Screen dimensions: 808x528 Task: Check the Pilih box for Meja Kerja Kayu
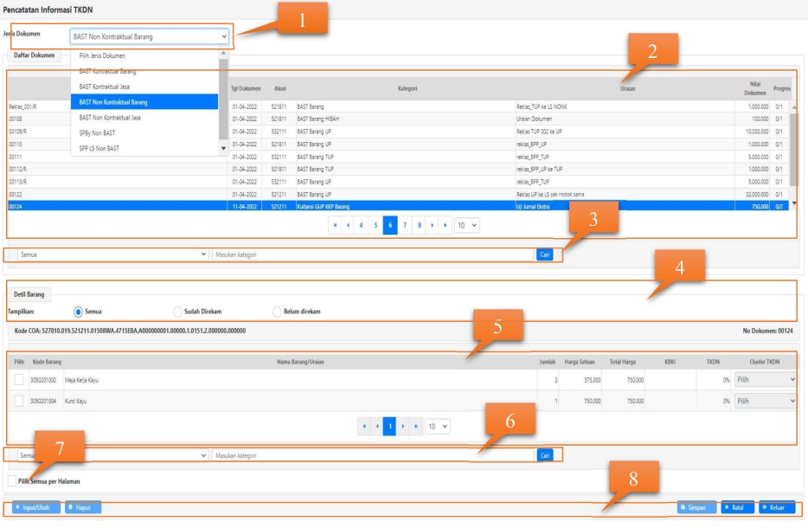pyautogui.click(x=19, y=379)
